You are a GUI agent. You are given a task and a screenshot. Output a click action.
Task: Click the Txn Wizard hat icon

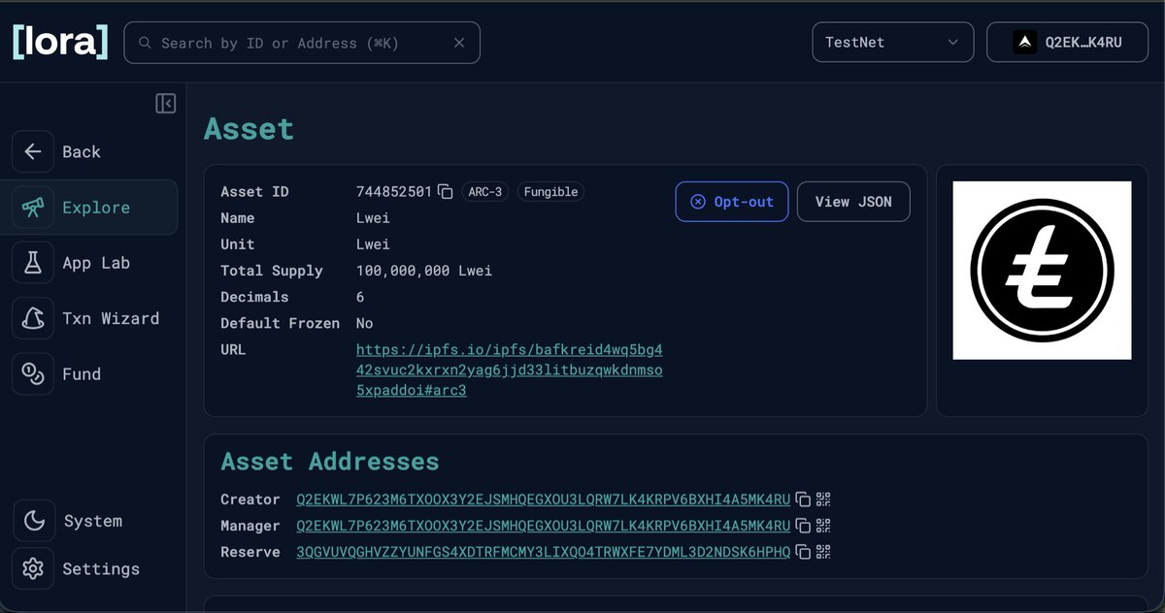(33, 318)
